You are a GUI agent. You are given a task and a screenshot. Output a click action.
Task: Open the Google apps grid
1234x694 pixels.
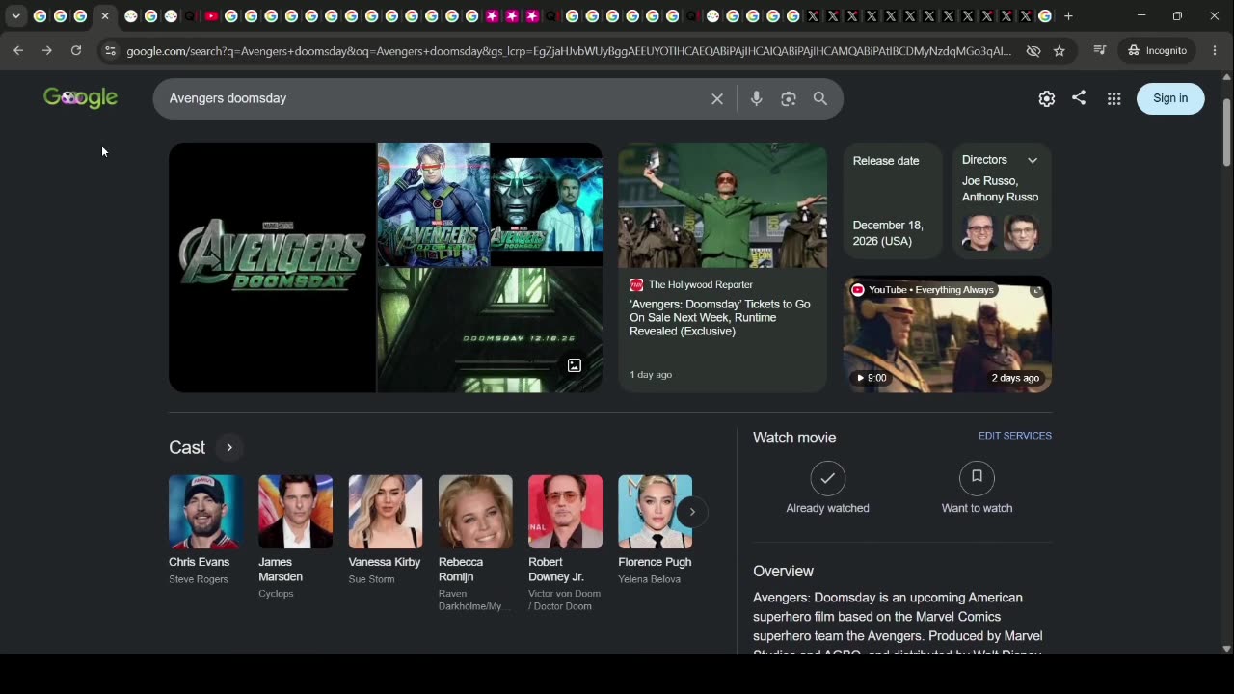coord(1113,98)
